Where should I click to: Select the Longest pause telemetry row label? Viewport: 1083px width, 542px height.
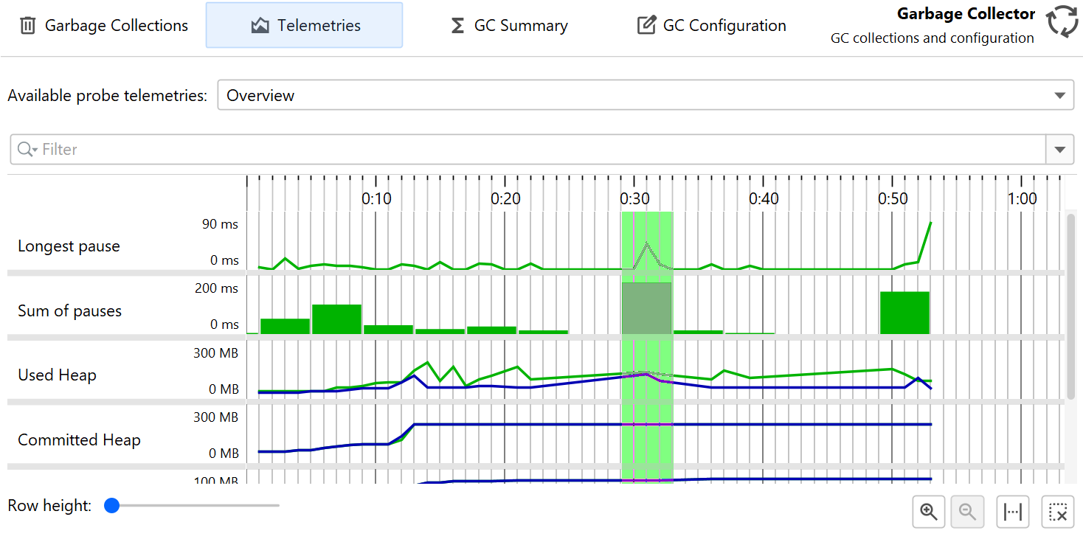(69, 246)
